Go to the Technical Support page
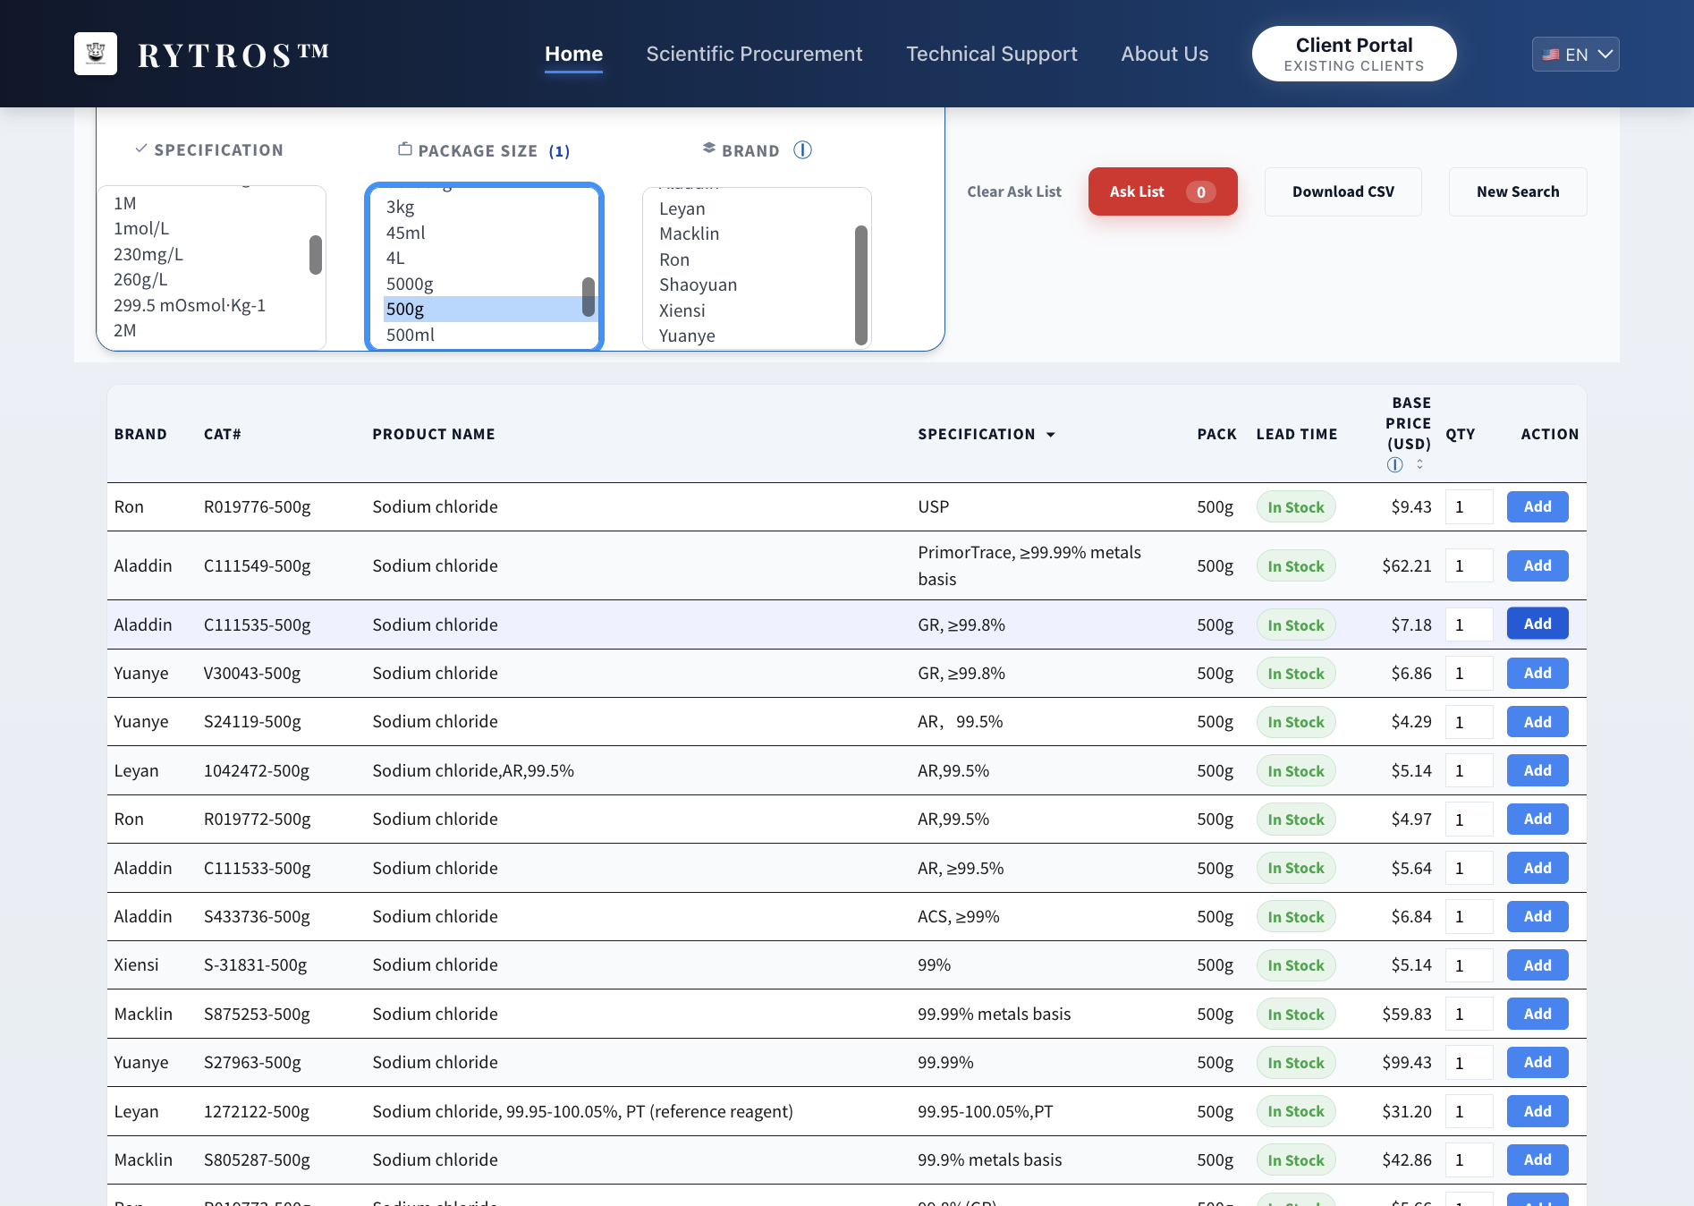Image resolution: width=1694 pixels, height=1206 pixels. pyautogui.click(x=991, y=54)
